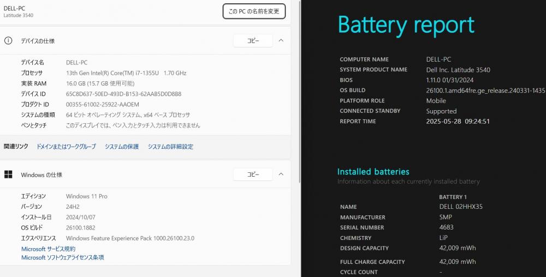This screenshot has height=277, width=546.
Task: Select the install date 2024/10/07
Action: click(81, 217)
